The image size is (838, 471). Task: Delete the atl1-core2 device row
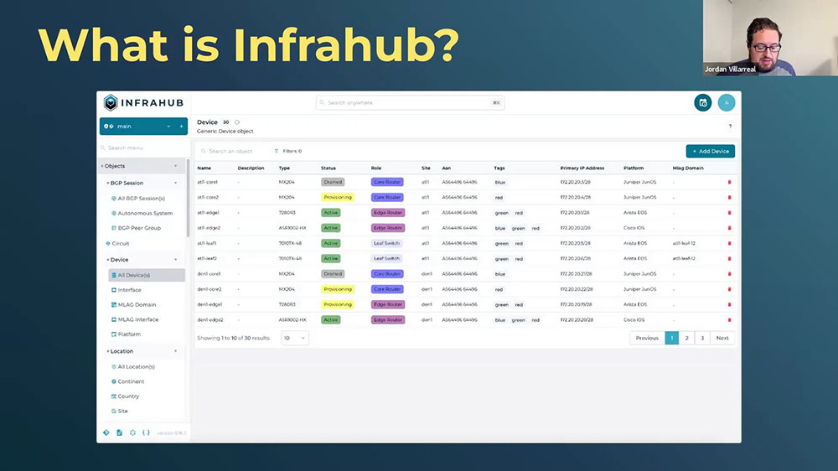[730, 198]
